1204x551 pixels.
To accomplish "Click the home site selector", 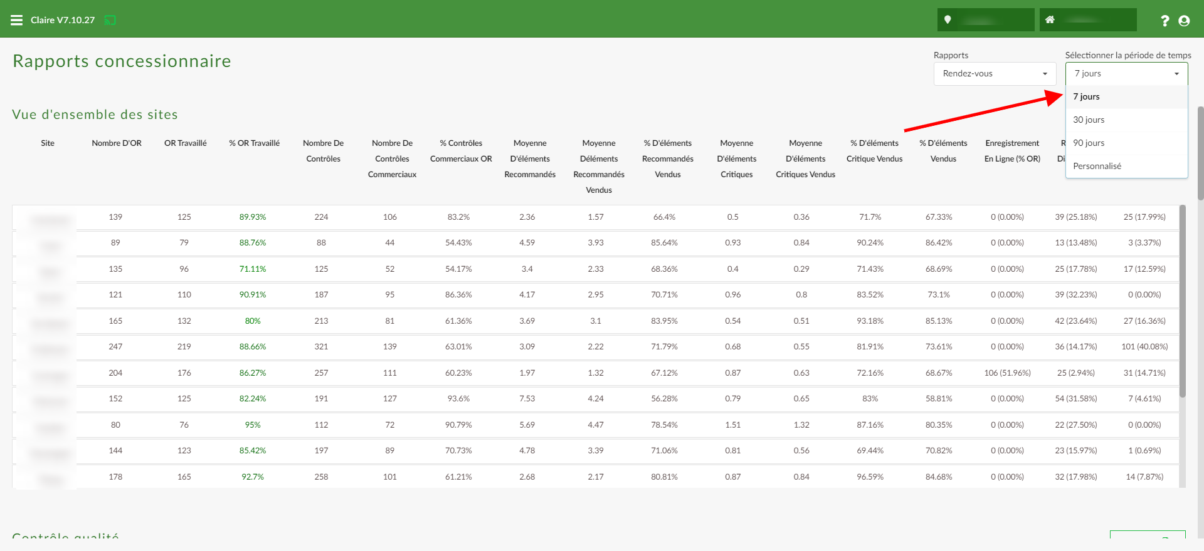I will 1088,20.
